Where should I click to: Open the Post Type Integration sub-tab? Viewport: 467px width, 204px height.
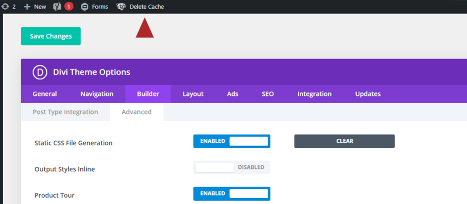tap(65, 112)
